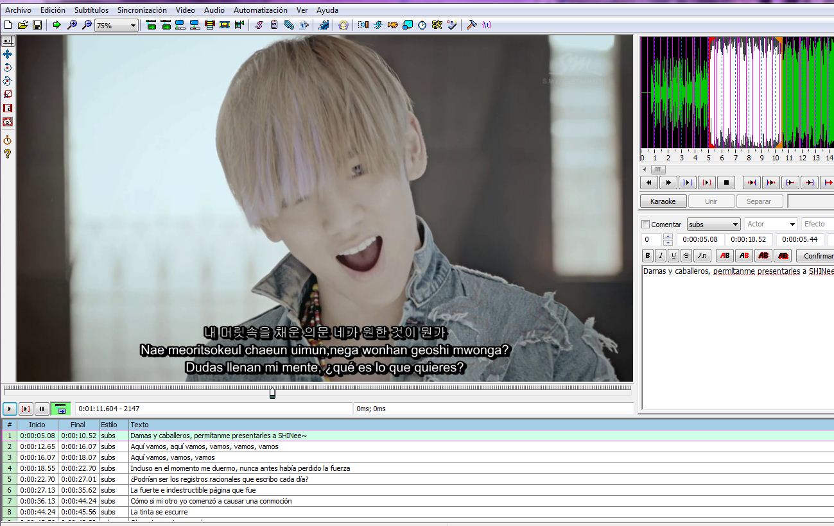Save subtitles with the floppy disk icon
Image resolution: width=834 pixels, height=526 pixels.
click(37, 25)
